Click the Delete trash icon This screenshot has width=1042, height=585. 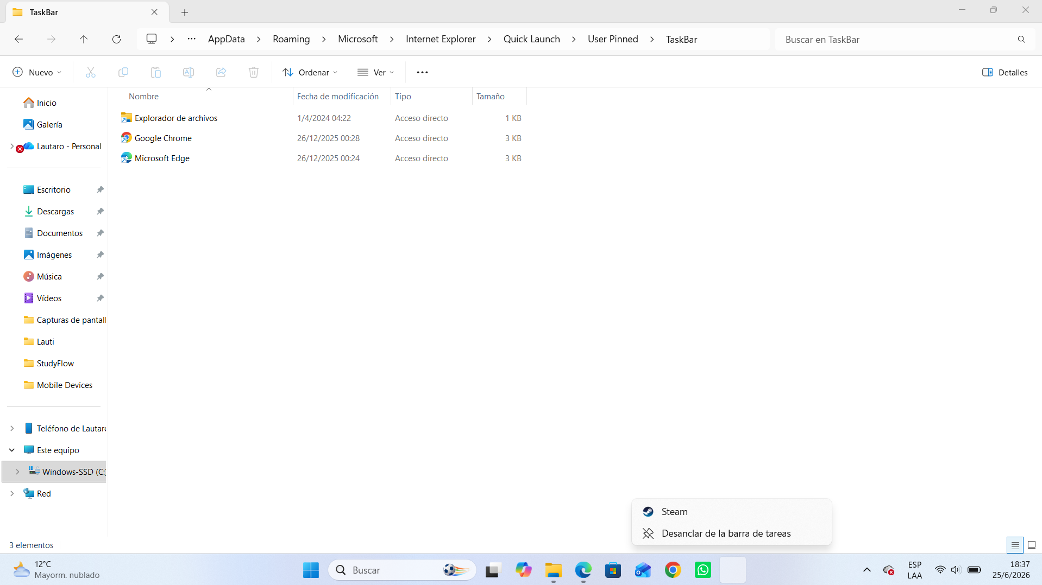point(254,72)
